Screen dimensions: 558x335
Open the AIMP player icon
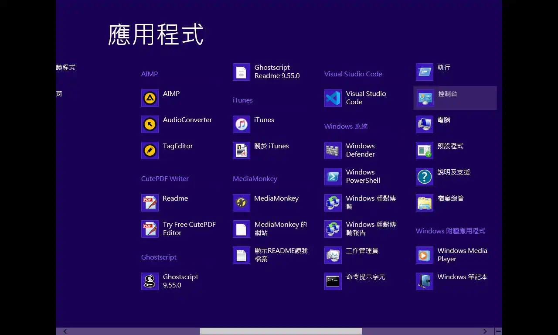tap(150, 98)
